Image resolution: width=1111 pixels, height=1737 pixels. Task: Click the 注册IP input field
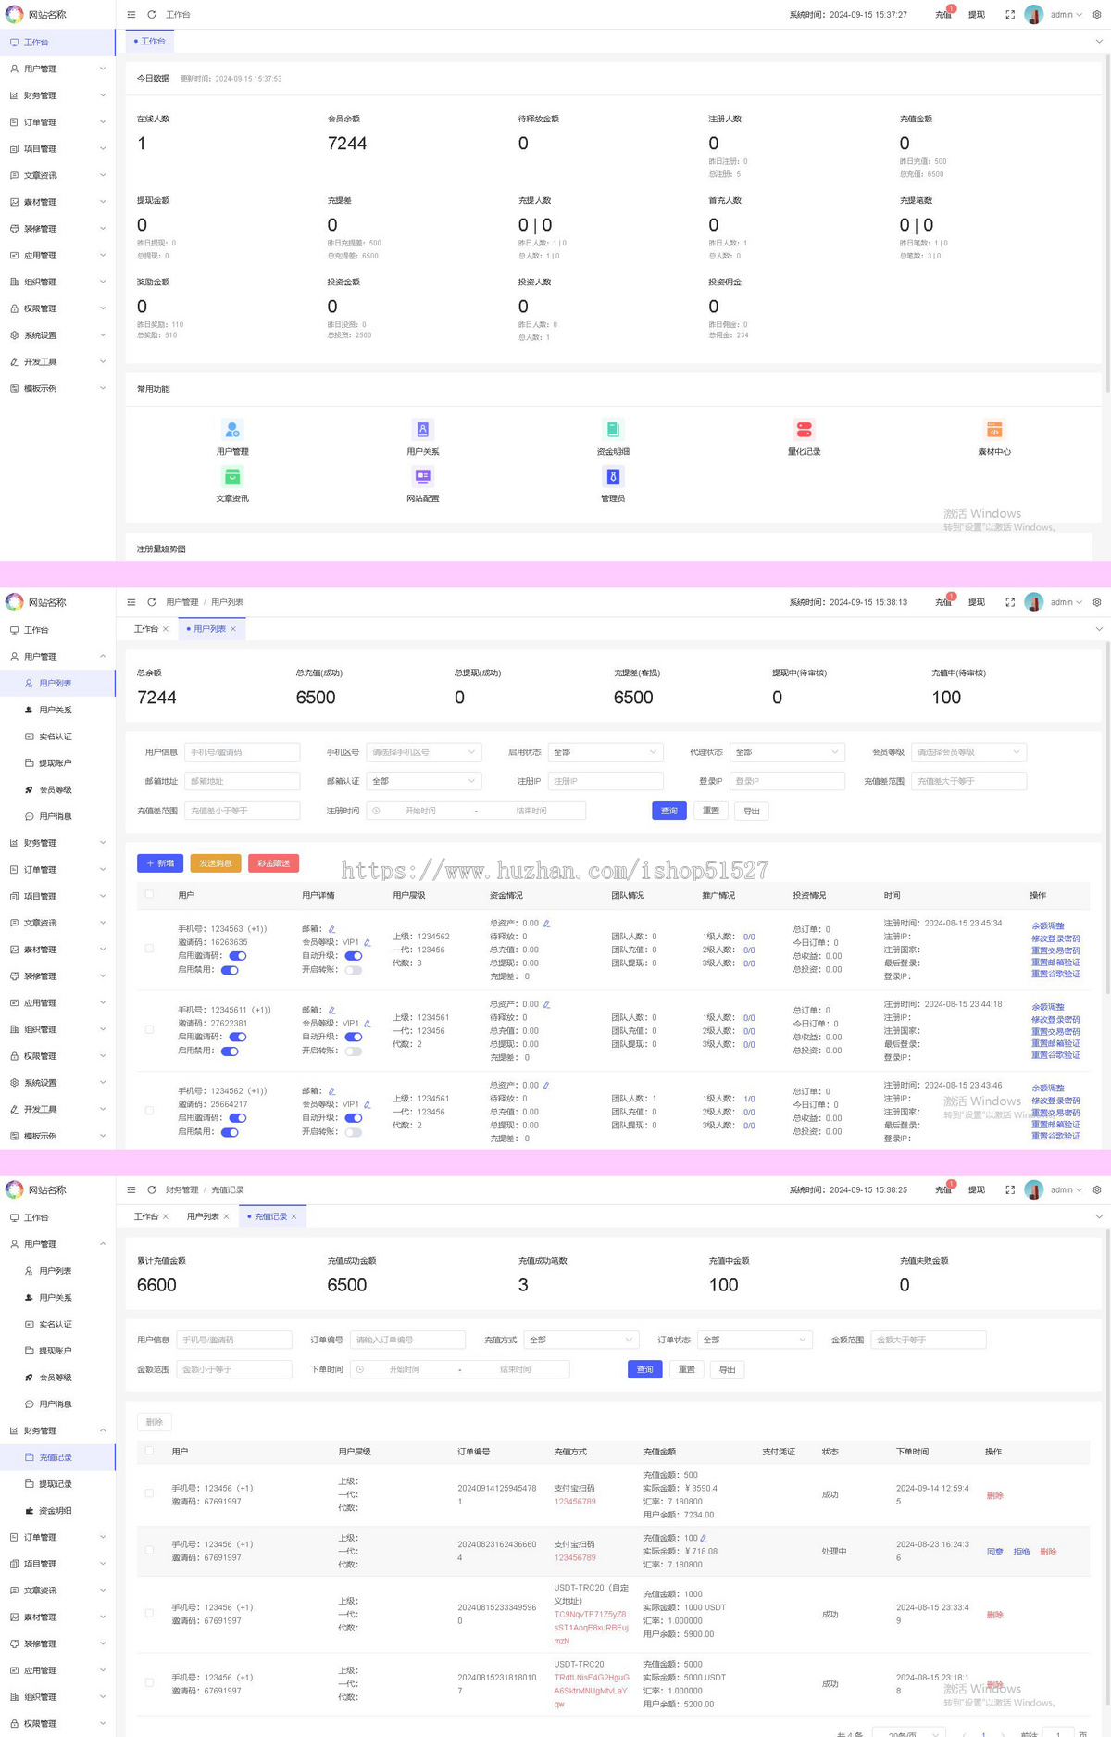605,781
